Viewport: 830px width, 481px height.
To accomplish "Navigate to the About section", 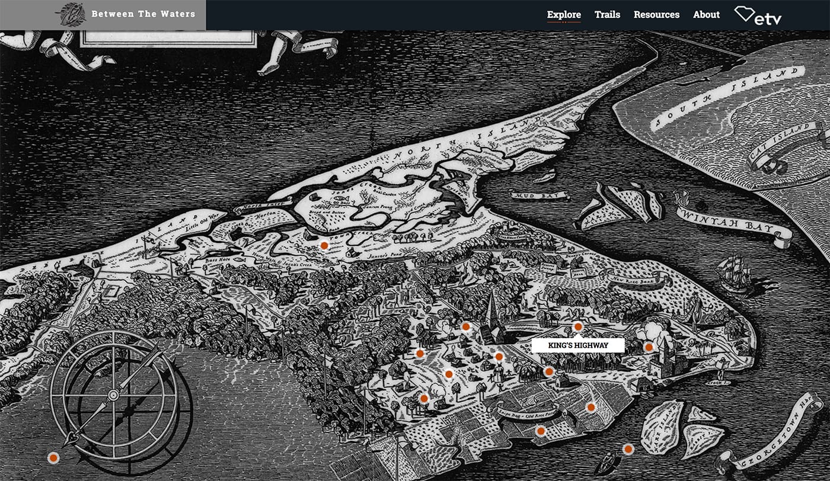I will [x=706, y=14].
